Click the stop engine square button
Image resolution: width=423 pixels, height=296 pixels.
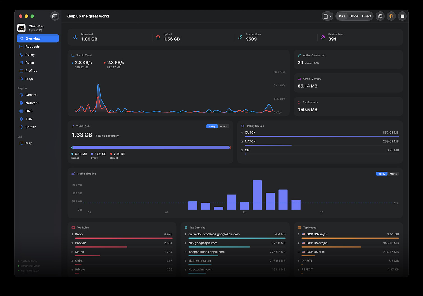pyautogui.click(x=402, y=16)
